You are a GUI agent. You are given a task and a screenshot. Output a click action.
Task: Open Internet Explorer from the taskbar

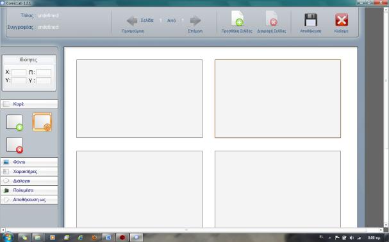pyautogui.click(x=80, y=238)
